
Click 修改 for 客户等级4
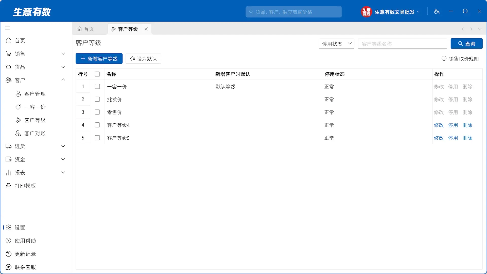click(x=439, y=125)
